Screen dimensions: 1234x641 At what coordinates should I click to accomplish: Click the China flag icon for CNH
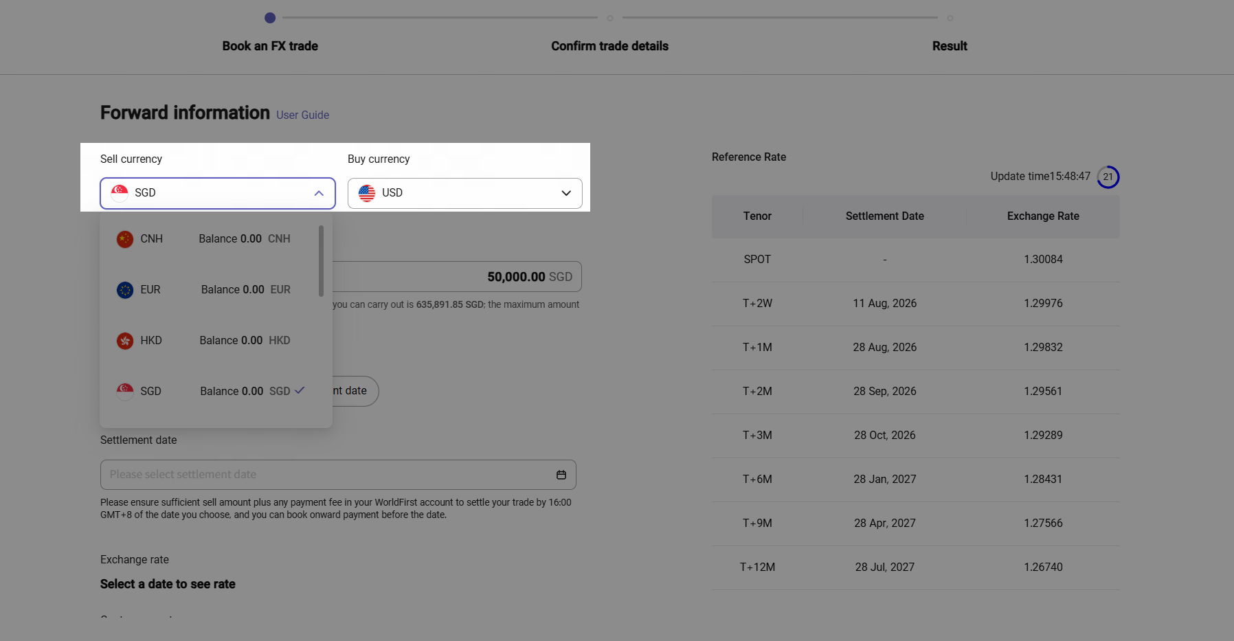pos(125,239)
